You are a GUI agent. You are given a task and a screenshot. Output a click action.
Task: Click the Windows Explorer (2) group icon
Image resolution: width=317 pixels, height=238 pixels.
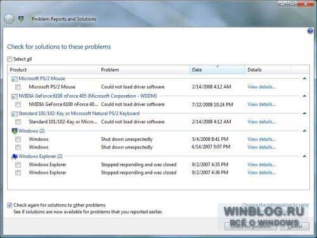[15, 157]
